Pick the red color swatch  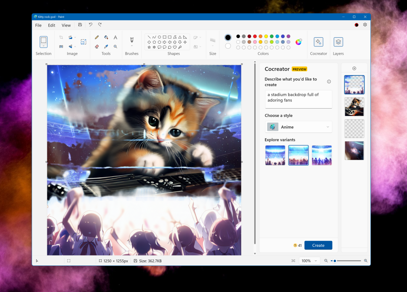coord(254,36)
